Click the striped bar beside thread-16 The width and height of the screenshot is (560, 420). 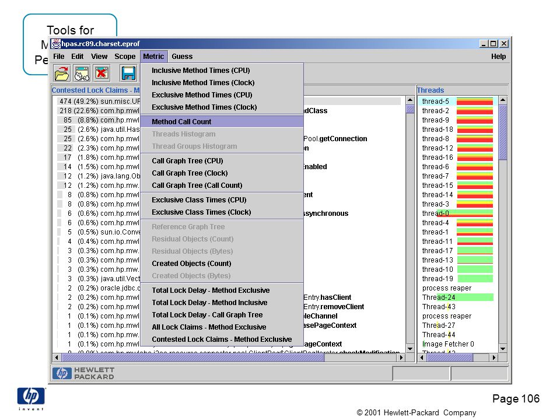point(475,157)
